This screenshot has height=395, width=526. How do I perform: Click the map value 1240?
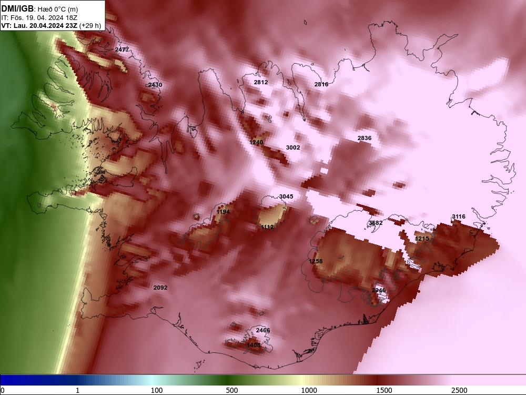[x=256, y=142]
